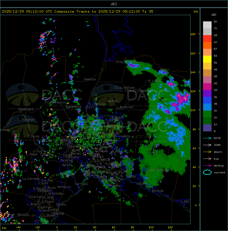Click the -40 km mark on horizontal axis

(18, 227)
